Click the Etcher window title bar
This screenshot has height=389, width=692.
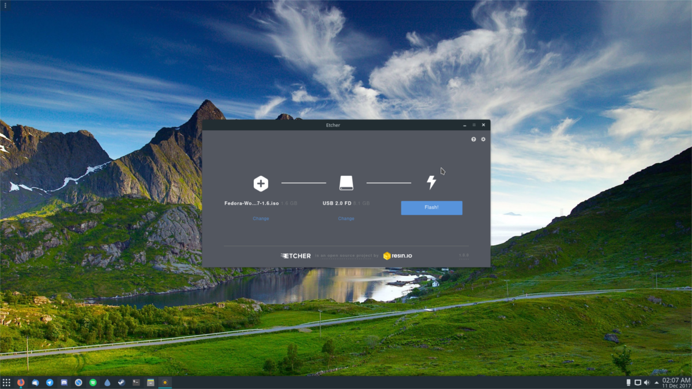[x=333, y=125]
